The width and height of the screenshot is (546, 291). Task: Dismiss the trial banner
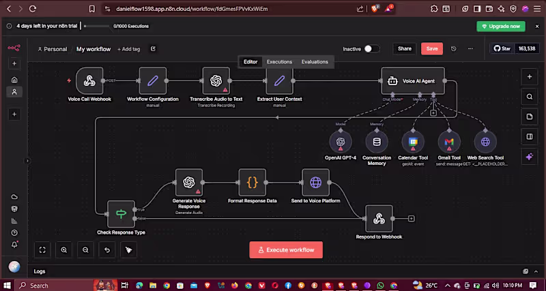coord(537,26)
